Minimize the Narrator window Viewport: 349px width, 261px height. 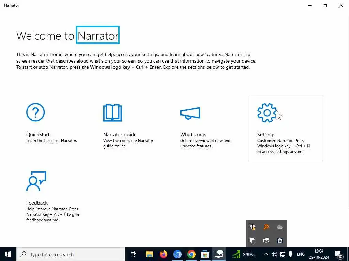coord(309,5)
